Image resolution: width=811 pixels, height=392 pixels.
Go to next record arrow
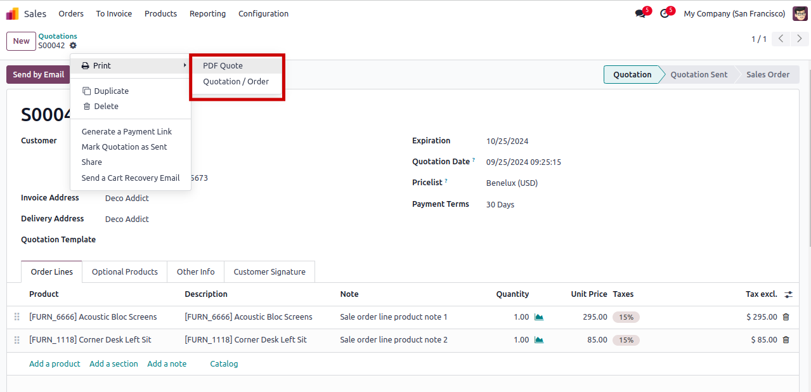799,39
